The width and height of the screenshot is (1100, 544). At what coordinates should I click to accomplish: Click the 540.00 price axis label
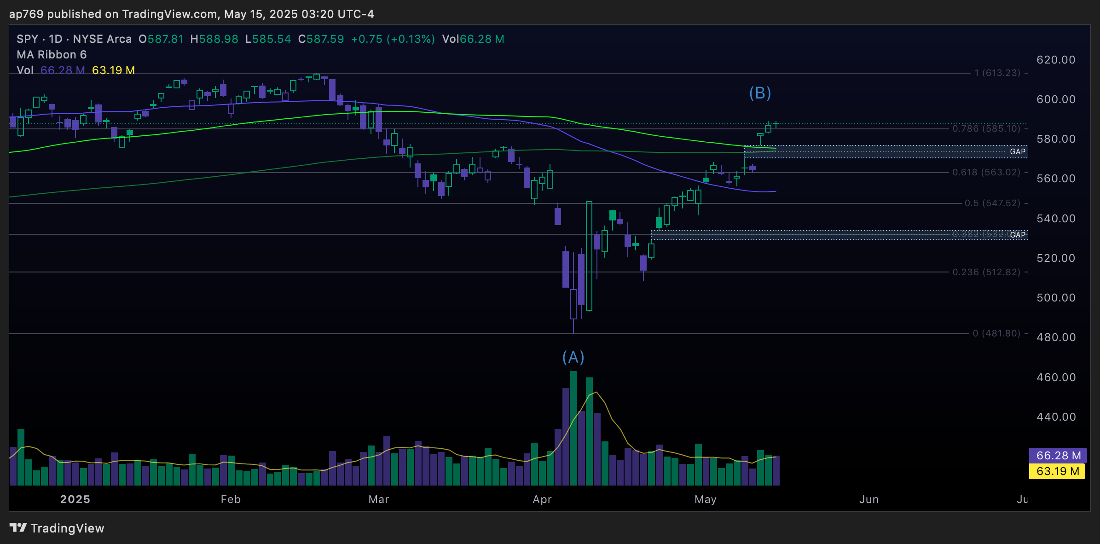click(x=1056, y=219)
